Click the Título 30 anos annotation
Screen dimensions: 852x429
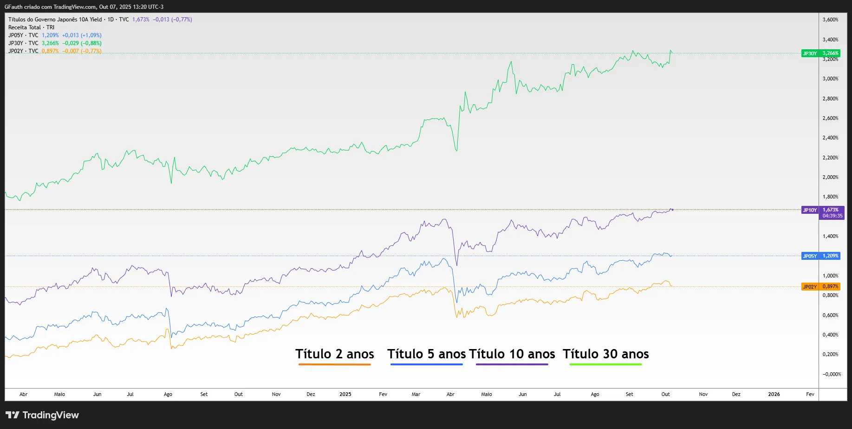(605, 354)
